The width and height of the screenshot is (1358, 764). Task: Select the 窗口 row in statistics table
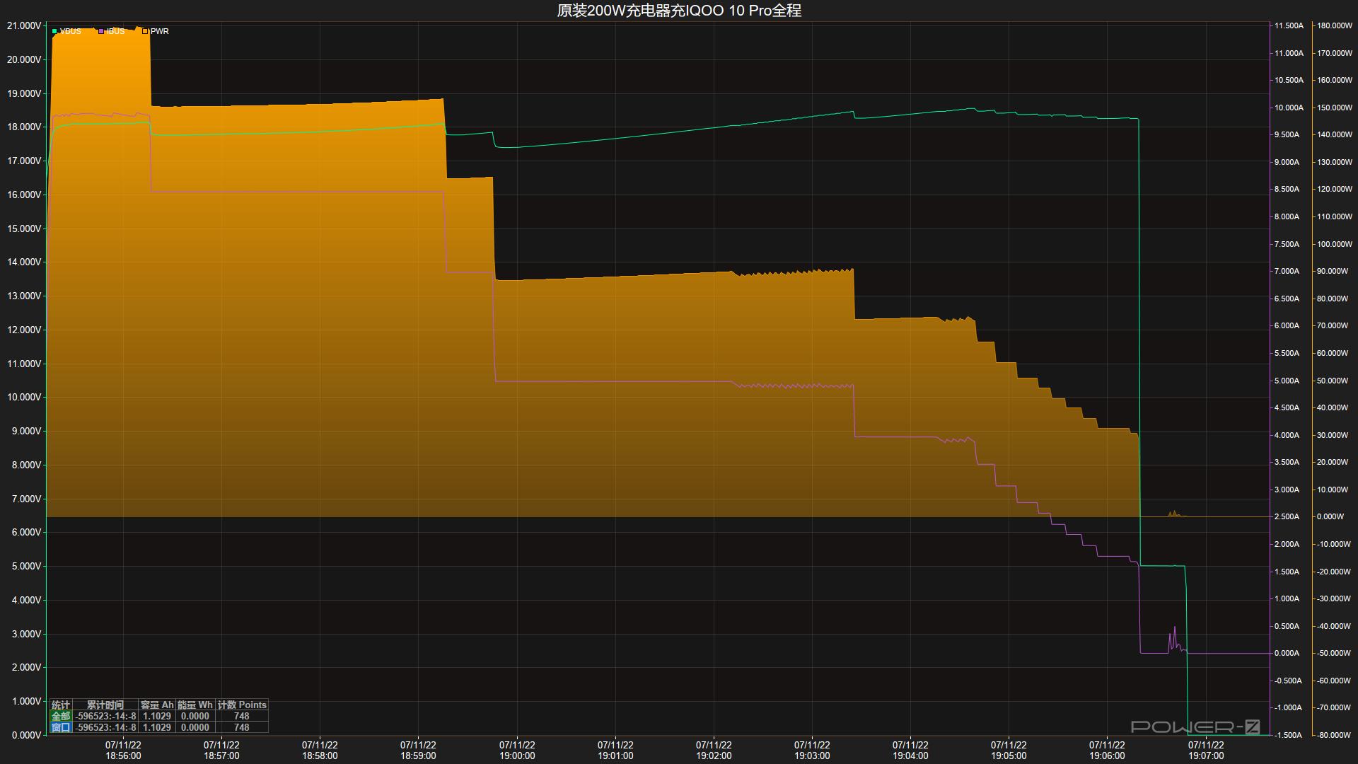click(x=61, y=727)
